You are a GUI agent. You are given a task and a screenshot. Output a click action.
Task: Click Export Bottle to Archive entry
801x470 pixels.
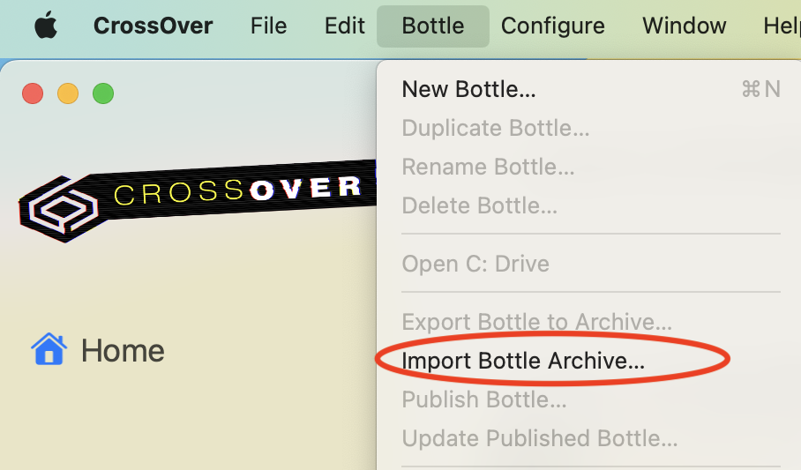pyautogui.click(x=536, y=322)
